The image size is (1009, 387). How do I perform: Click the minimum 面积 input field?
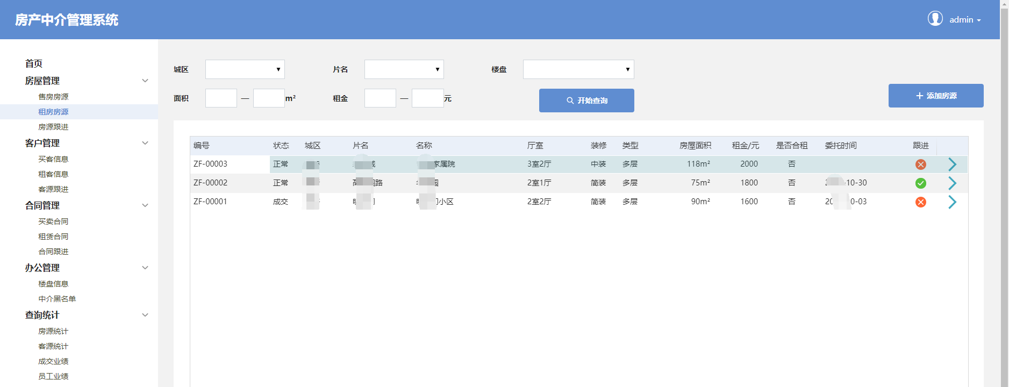point(221,98)
